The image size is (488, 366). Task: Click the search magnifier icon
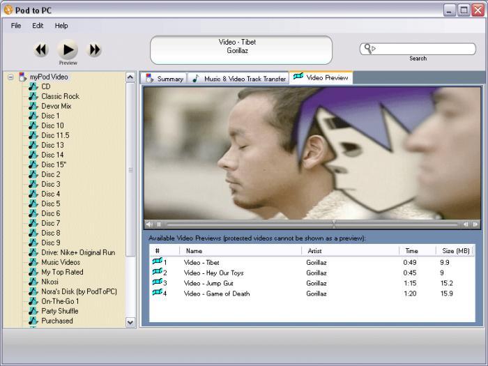click(x=369, y=49)
